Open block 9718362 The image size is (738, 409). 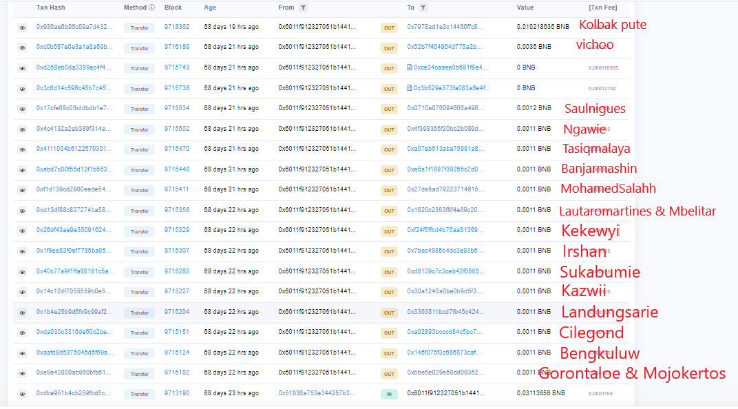coord(177,27)
